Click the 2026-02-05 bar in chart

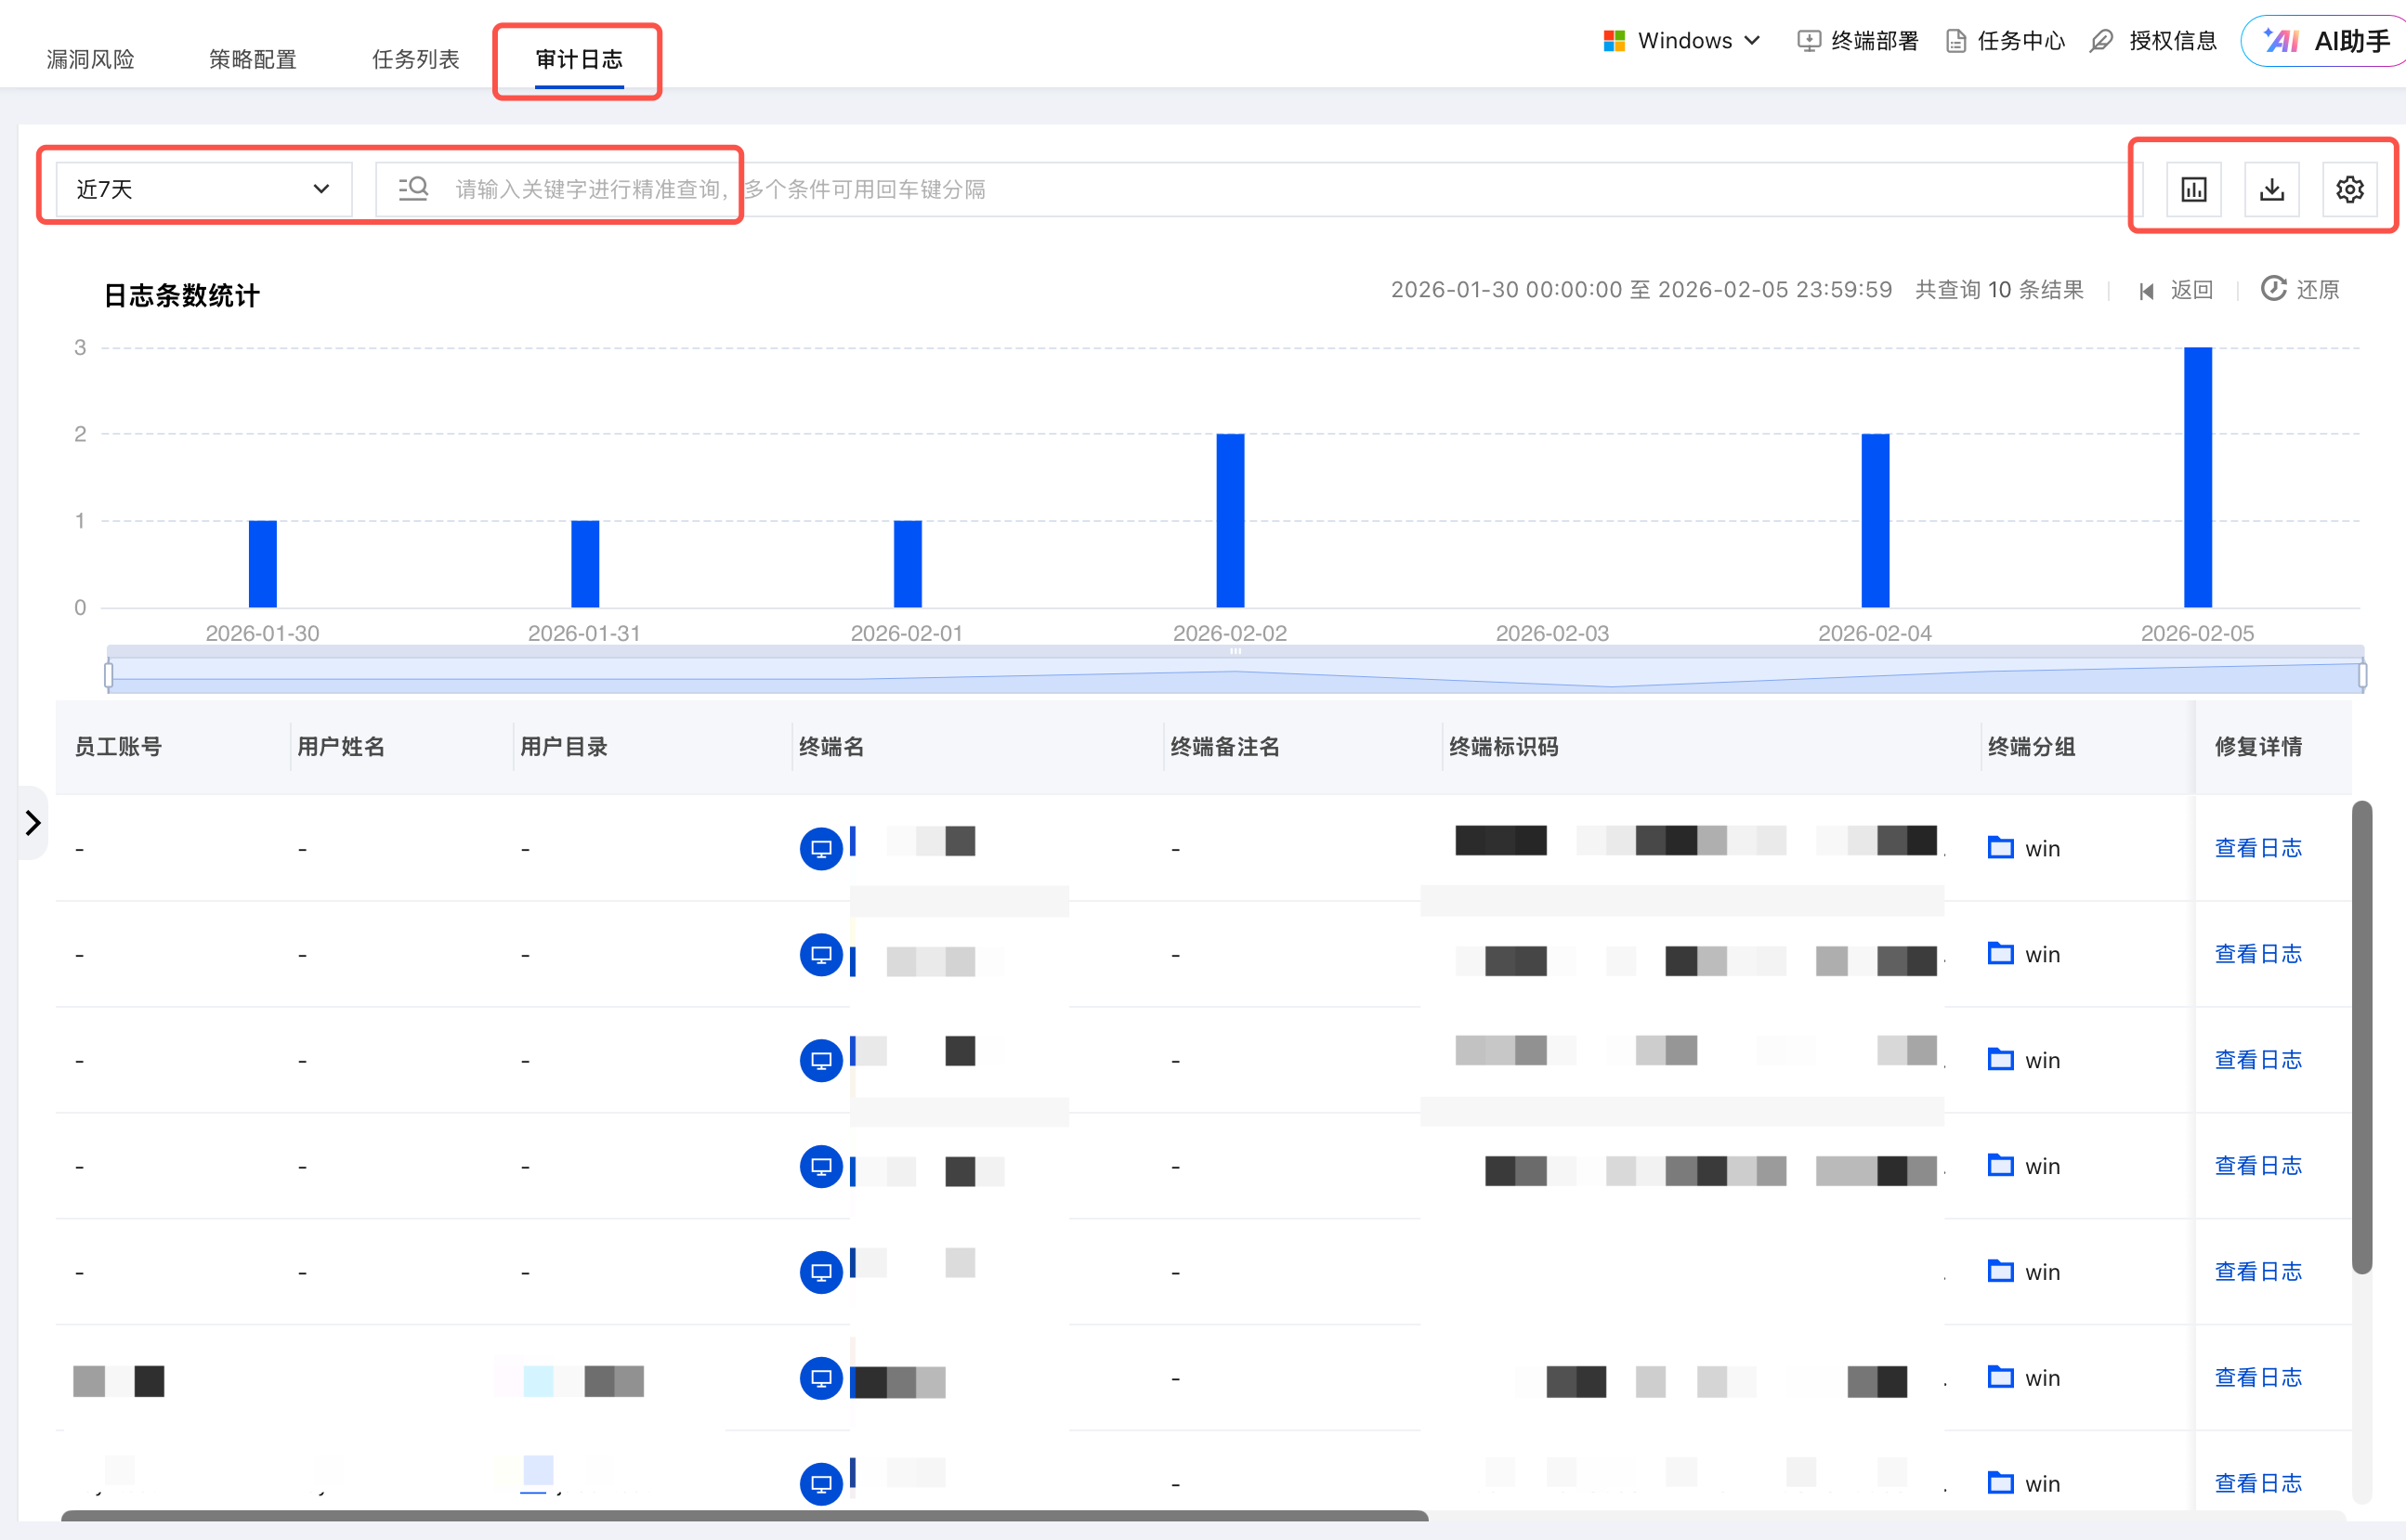click(x=2197, y=477)
